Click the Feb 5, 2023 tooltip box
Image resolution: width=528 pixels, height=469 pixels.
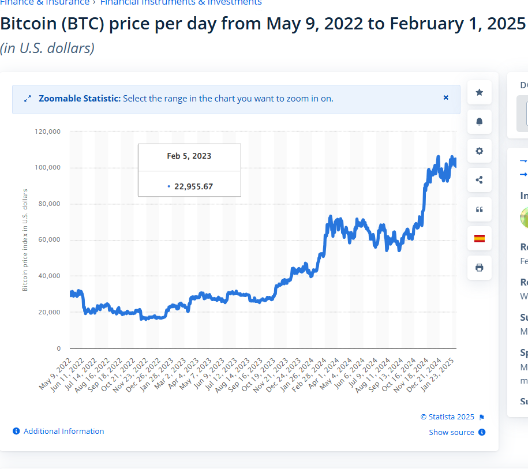click(x=189, y=170)
